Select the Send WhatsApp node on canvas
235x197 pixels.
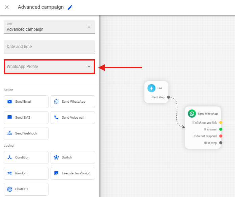203,114
